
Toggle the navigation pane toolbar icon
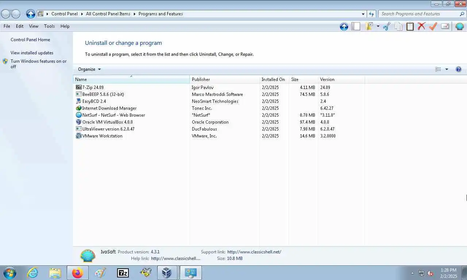click(x=356, y=26)
